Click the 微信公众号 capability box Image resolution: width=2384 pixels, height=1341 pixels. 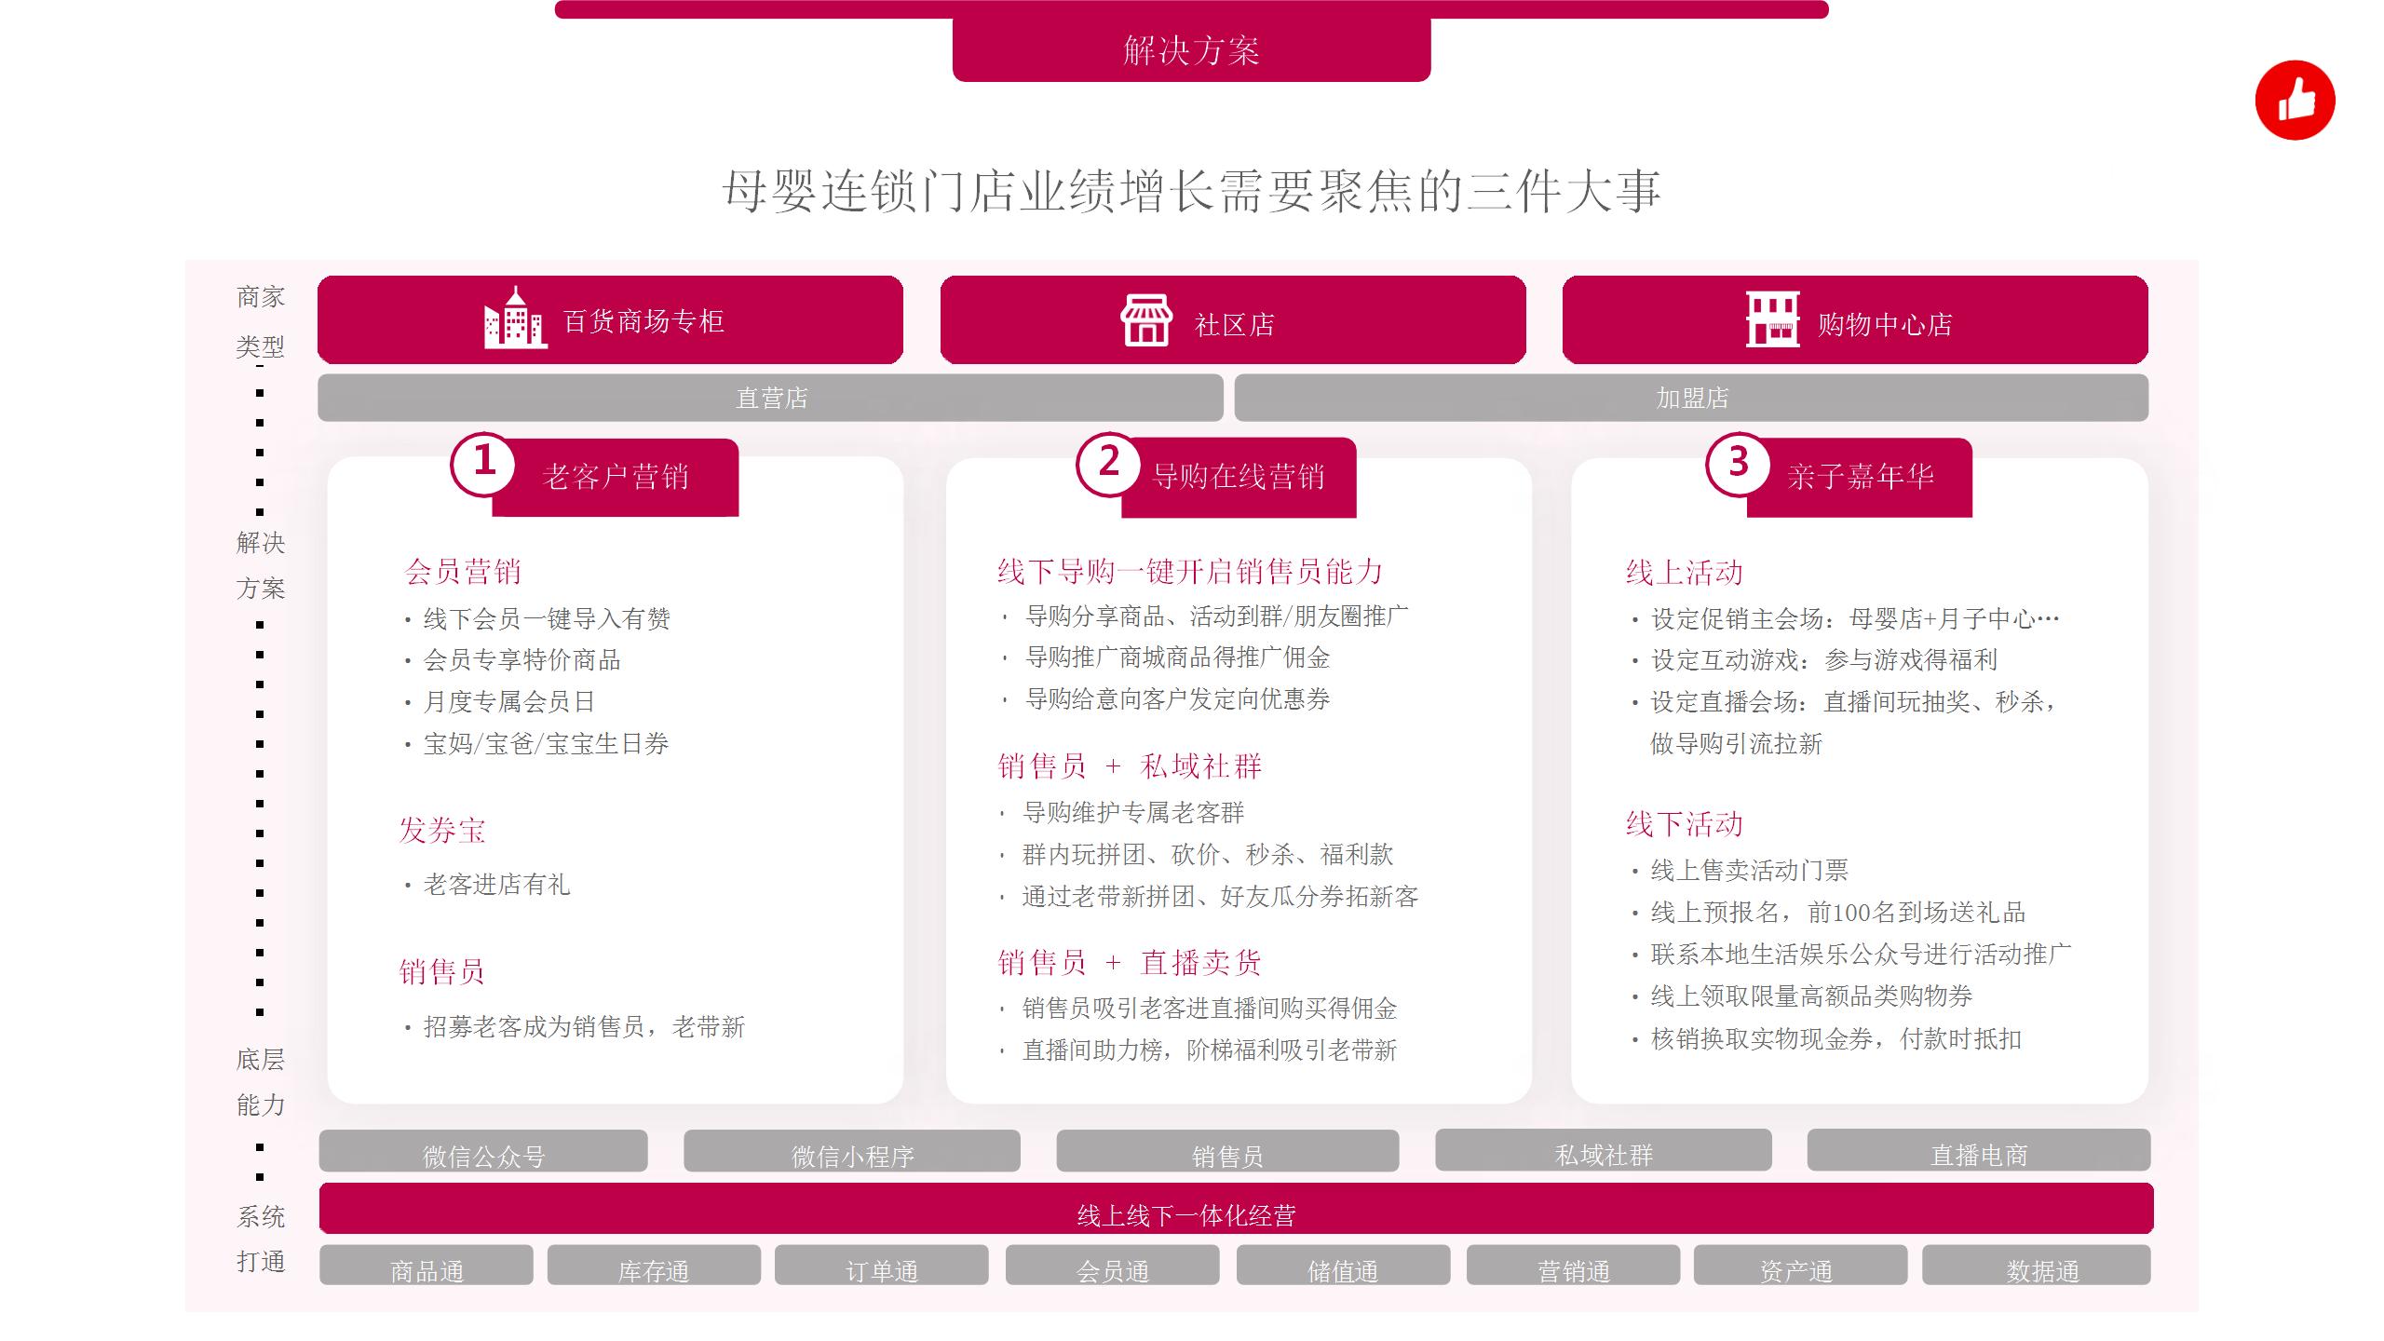pos(483,1152)
